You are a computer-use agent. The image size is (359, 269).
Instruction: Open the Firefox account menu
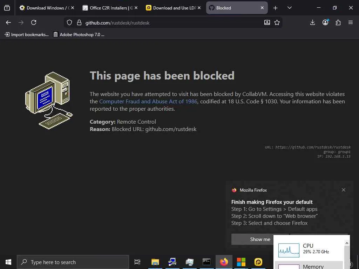325,22
